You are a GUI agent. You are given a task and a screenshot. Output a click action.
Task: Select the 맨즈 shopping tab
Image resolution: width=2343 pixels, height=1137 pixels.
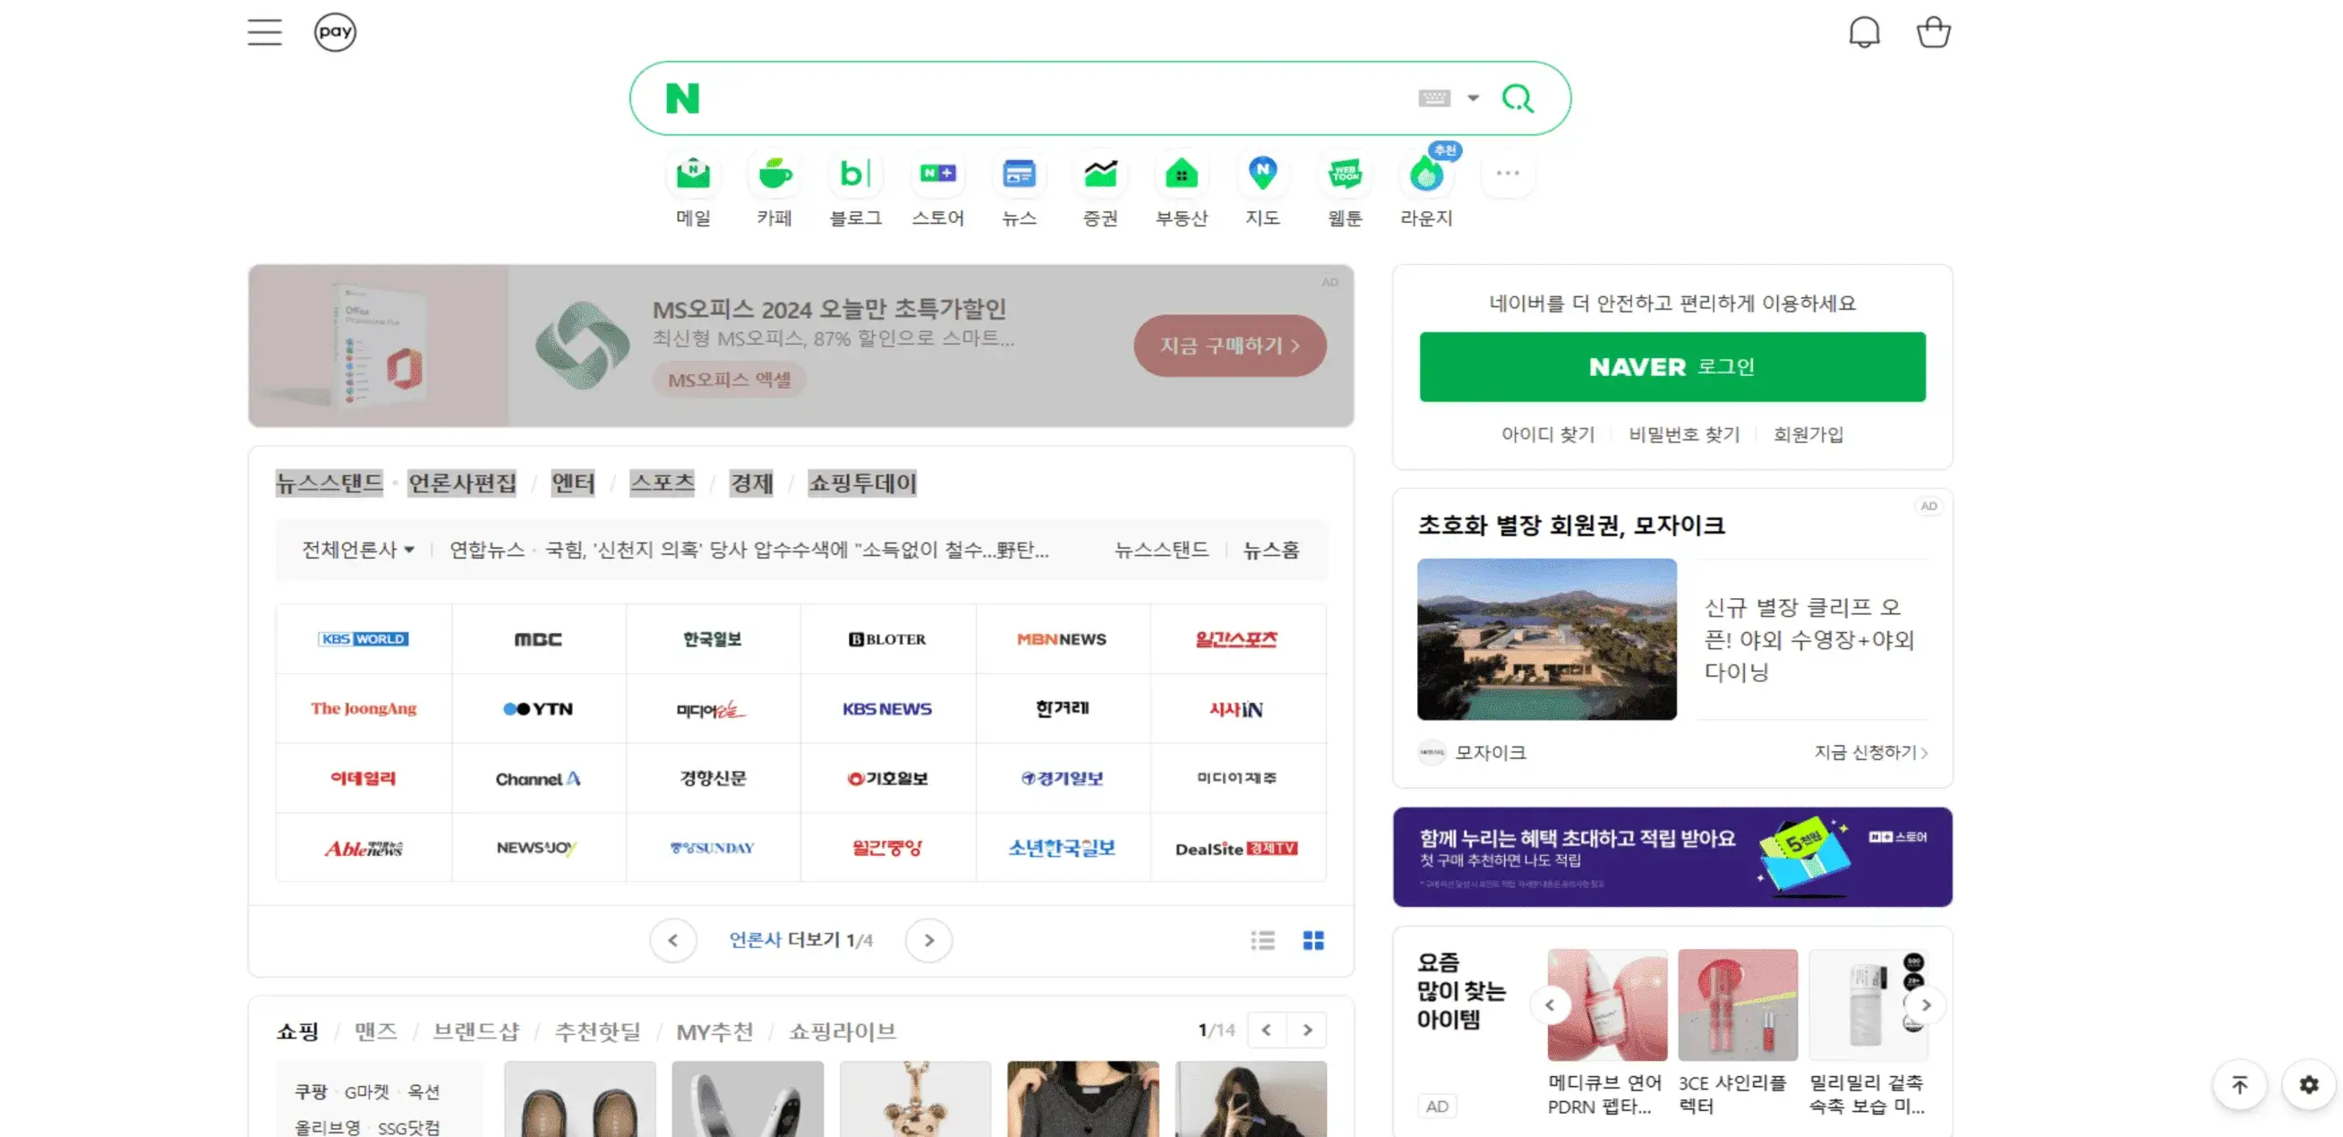(x=376, y=1031)
